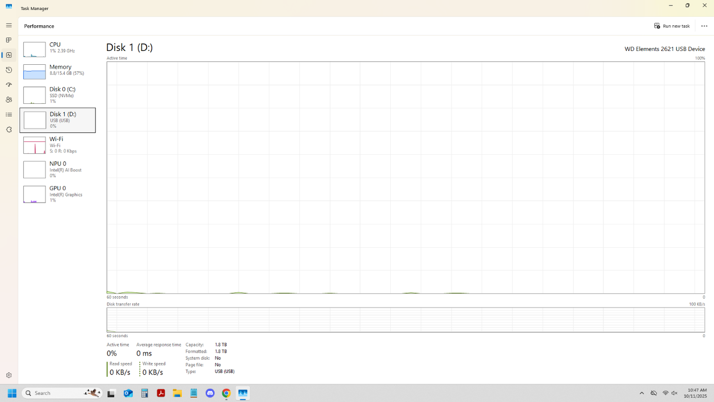Open the Processes page in the sidebar
This screenshot has width=714, height=402.
click(9, 40)
